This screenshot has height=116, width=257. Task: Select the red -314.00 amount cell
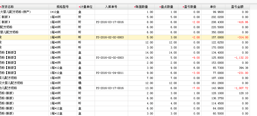click(x=238, y=37)
